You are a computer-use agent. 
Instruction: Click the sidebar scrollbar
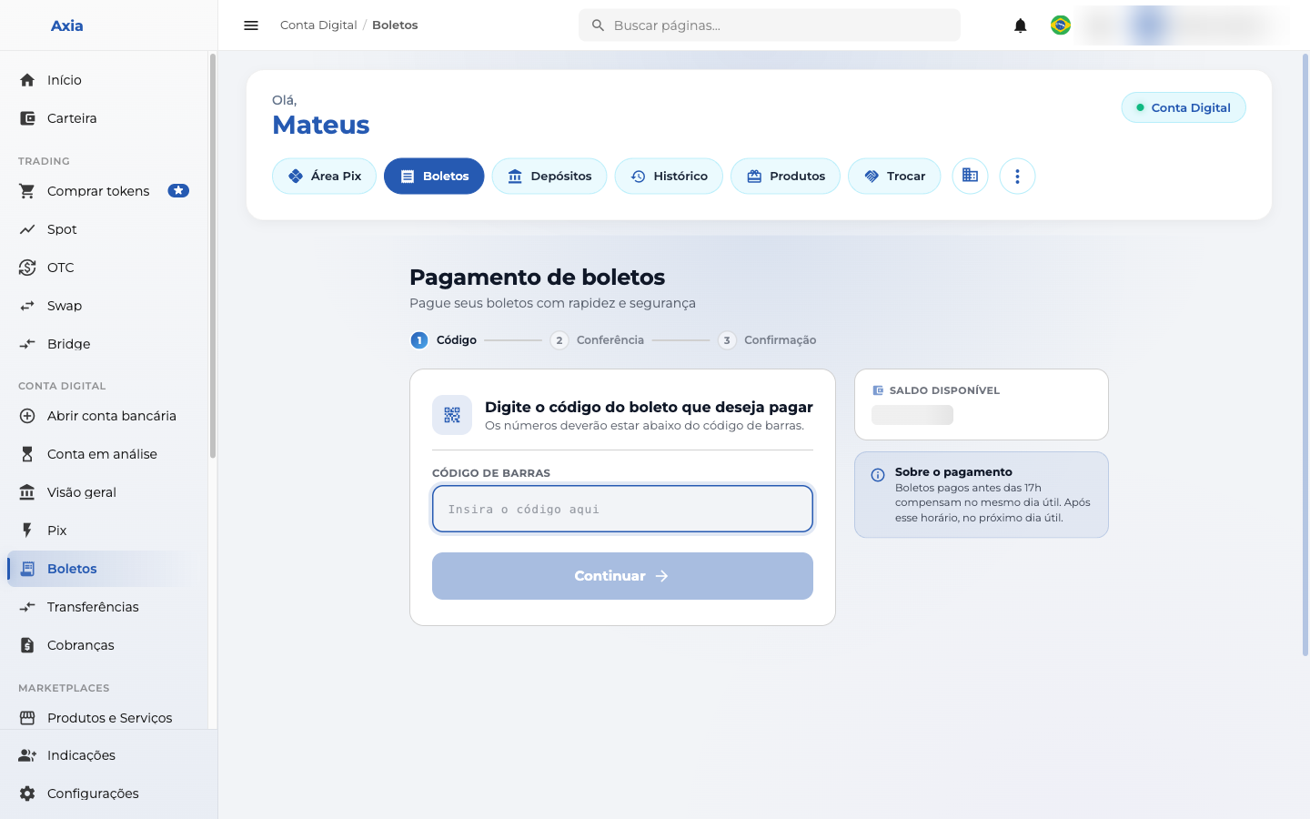pos(213,255)
